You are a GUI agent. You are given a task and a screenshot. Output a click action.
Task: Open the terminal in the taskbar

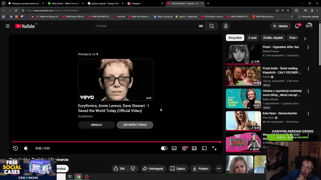[x=70, y=177]
